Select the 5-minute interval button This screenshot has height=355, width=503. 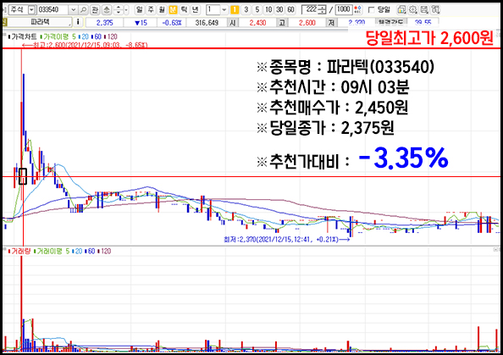pyautogui.click(x=257, y=9)
